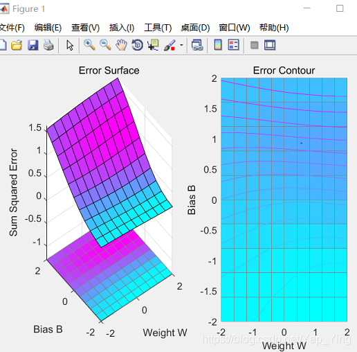
Task: Click the New Figure icon
Action: click(x=3, y=45)
